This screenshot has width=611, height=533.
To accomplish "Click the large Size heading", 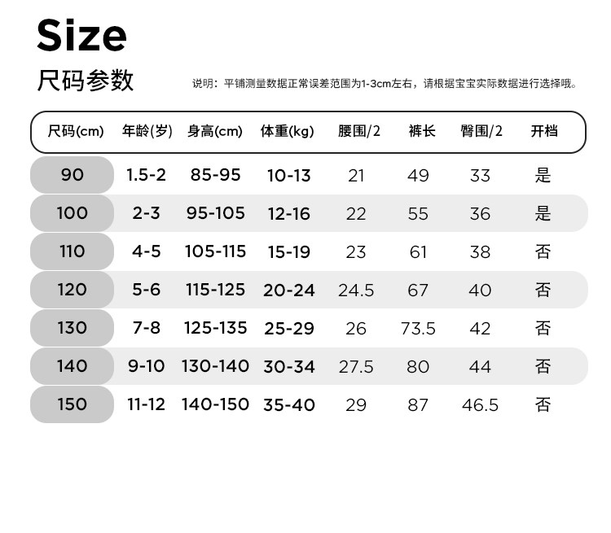I will click(x=82, y=35).
